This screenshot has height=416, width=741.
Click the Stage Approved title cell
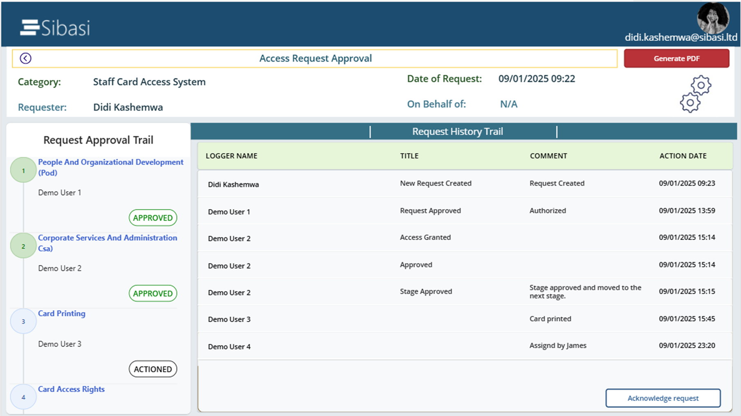[x=426, y=291]
